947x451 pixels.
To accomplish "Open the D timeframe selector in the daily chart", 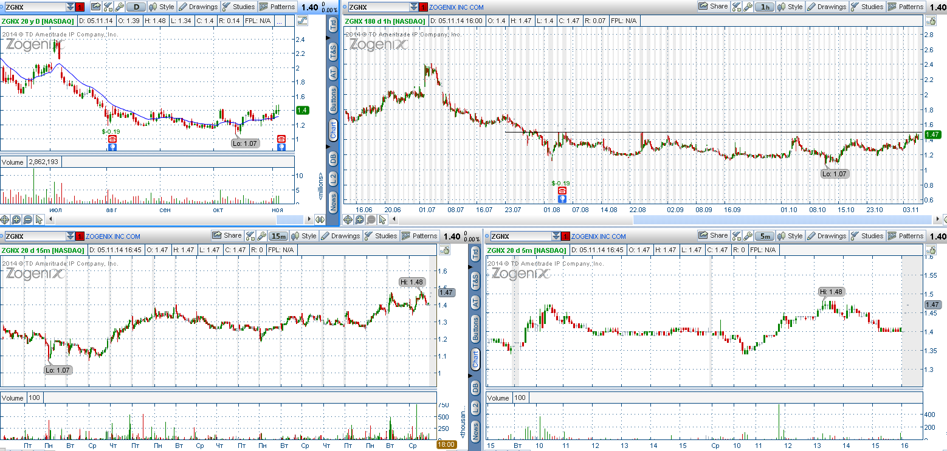I will pyautogui.click(x=136, y=7).
